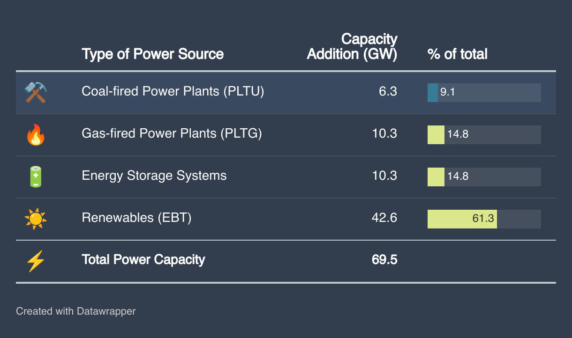This screenshot has height=338, width=572.
Task: Click the blue 9.1 percent coal bar
Action: pos(433,93)
